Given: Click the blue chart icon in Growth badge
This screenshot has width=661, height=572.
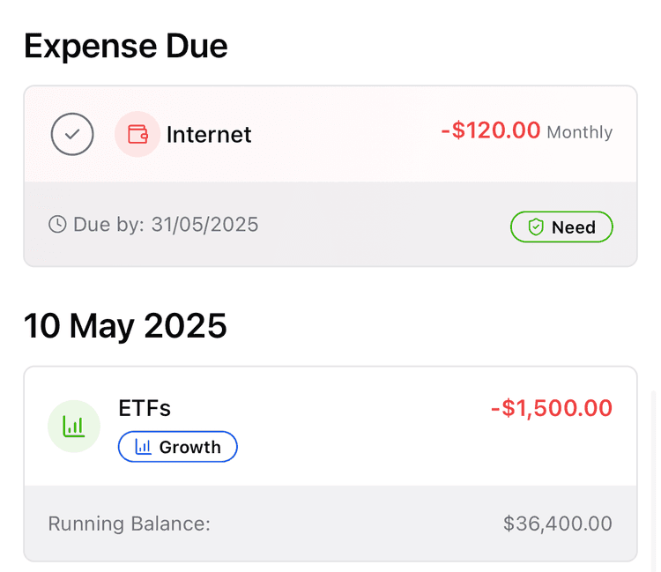Looking at the screenshot, I should coord(143,447).
